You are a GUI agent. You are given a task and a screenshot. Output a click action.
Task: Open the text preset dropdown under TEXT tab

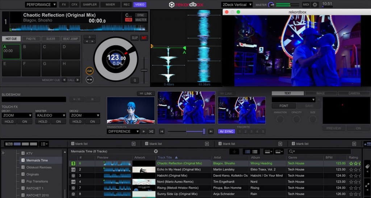[293, 100]
